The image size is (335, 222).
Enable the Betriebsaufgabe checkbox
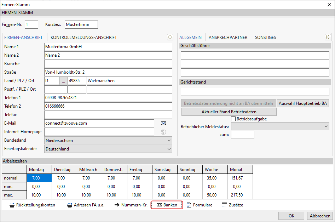(233, 119)
